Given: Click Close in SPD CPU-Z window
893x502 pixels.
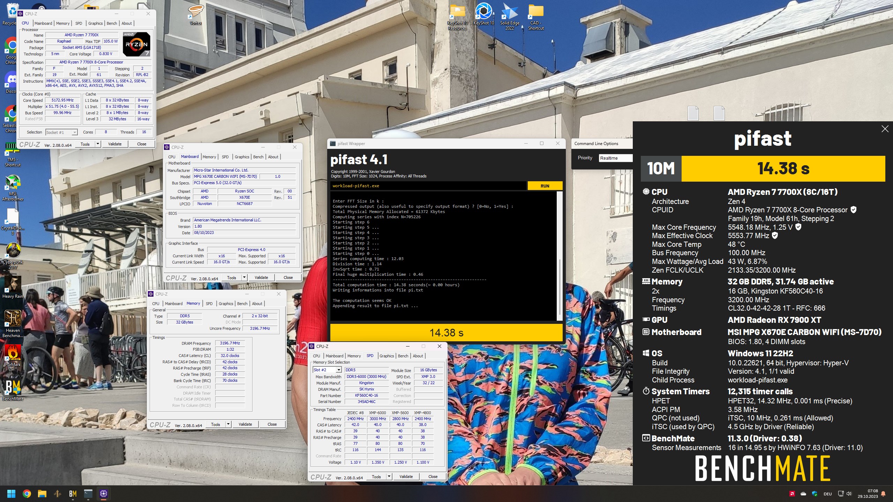Looking at the screenshot, I should tap(433, 477).
